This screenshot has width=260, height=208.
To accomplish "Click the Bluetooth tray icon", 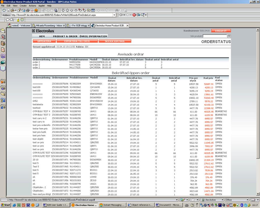I will click(242, 205).
